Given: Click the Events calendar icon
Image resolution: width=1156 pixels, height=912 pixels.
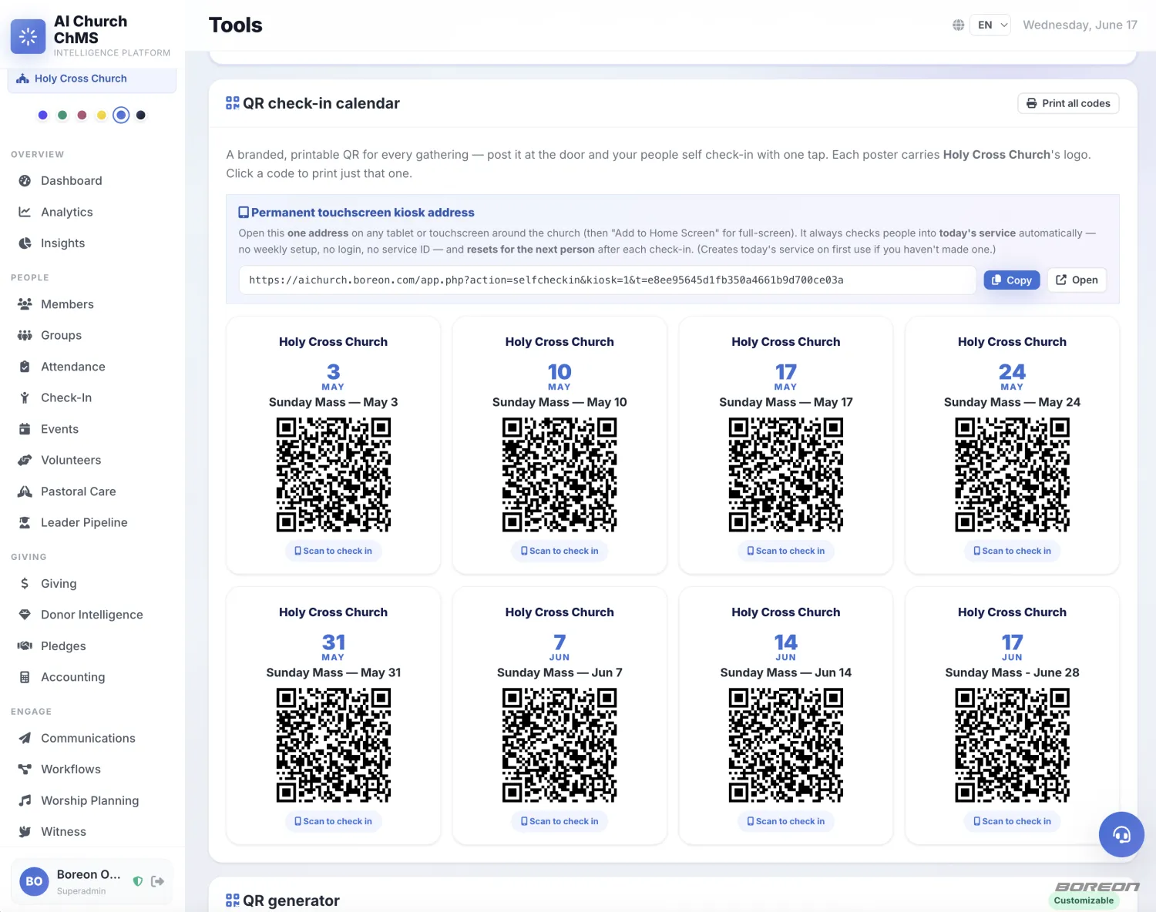Looking at the screenshot, I should [25, 429].
